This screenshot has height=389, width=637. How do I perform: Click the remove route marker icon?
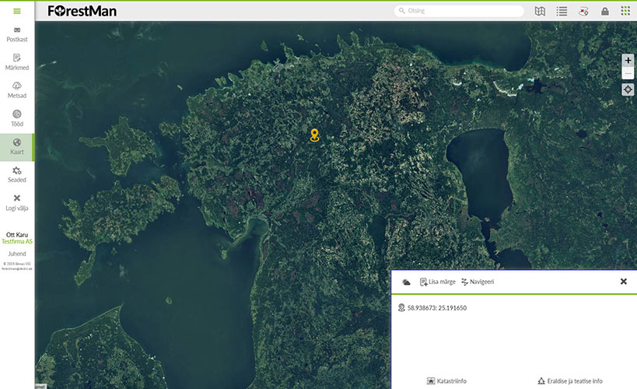[583, 11]
